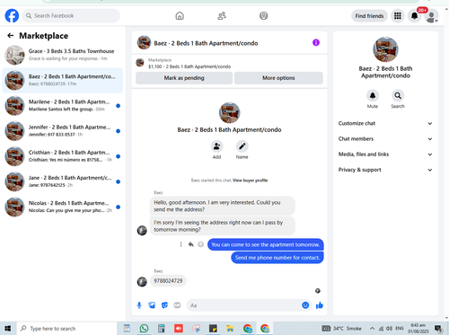Image resolution: width=449 pixels, height=335 pixels.
Task: Open Grace 3 Beds Townhouse conversation
Action: [x=63, y=55]
